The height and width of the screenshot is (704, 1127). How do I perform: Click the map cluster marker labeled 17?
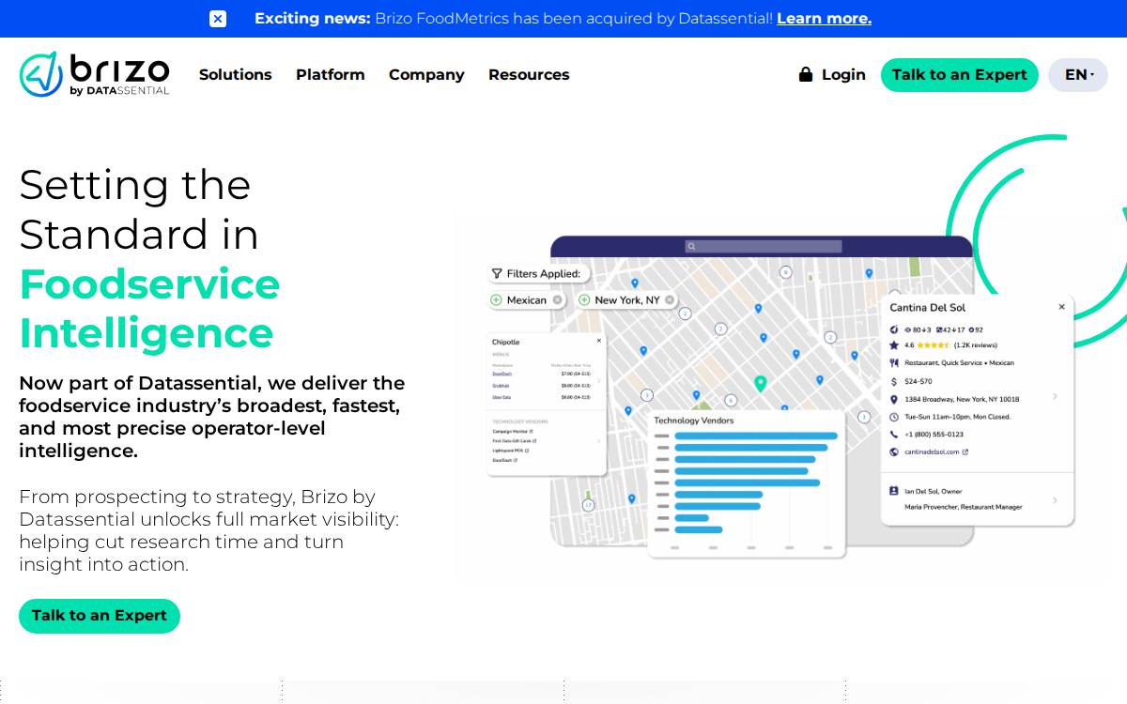point(588,505)
